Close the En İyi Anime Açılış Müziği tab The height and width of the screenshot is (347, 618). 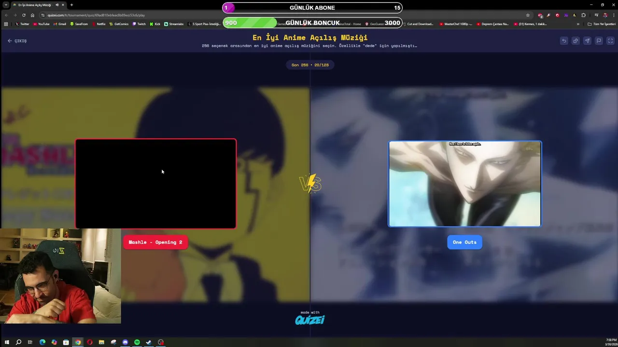point(63,5)
